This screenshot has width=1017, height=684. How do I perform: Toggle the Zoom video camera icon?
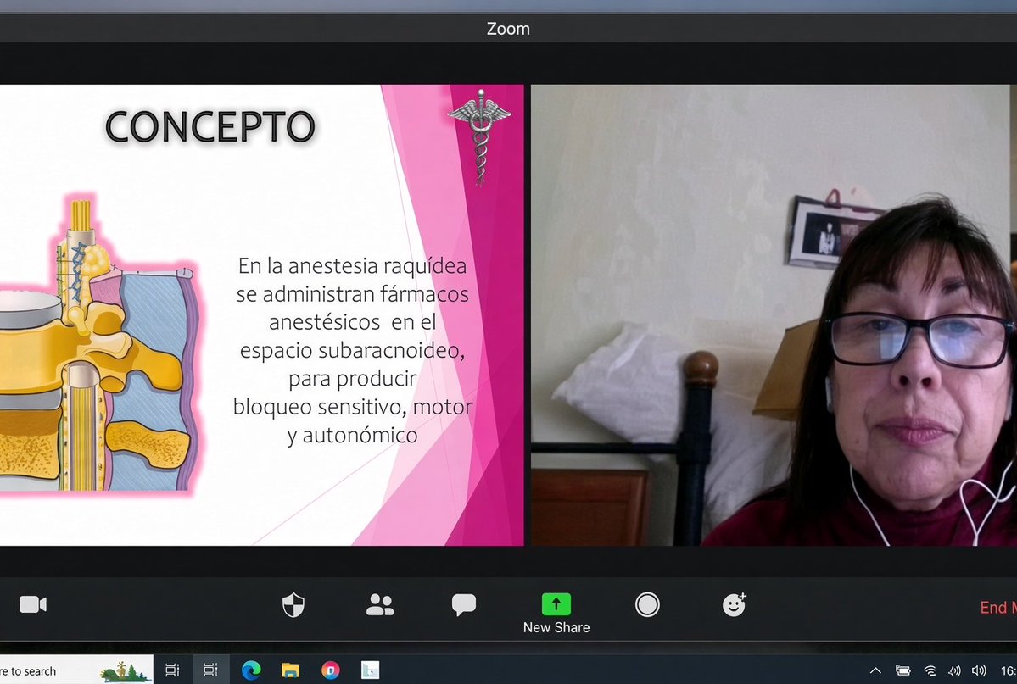click(33, 604)
